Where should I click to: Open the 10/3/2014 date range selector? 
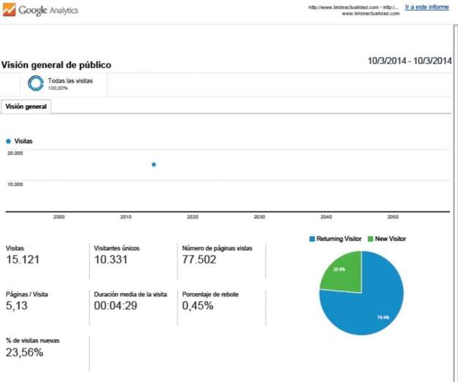(x=409, y=61)
